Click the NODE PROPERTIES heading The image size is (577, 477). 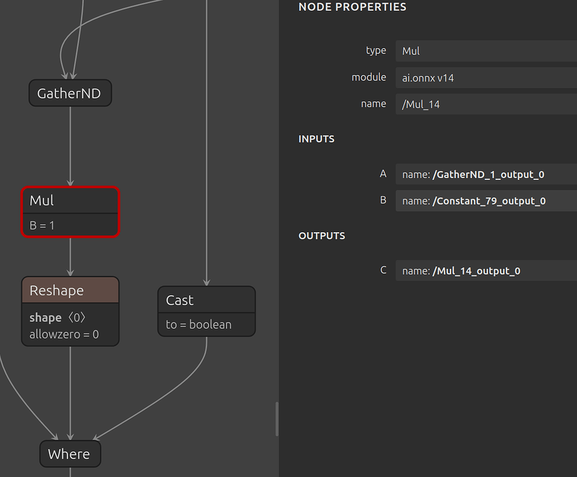[352, 7]
